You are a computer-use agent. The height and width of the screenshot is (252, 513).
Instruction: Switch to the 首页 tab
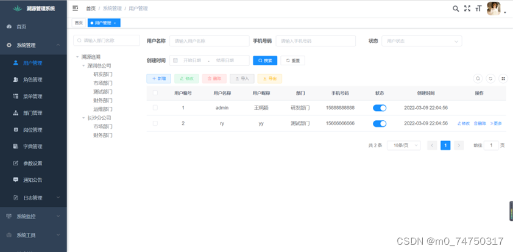coord(79,23)
